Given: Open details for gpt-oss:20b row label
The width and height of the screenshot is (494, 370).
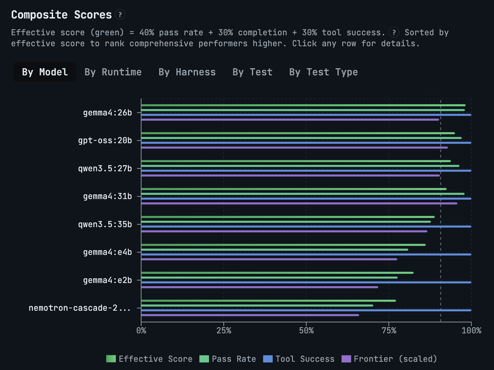Looking at the screenshot, I should coord(105,140).
